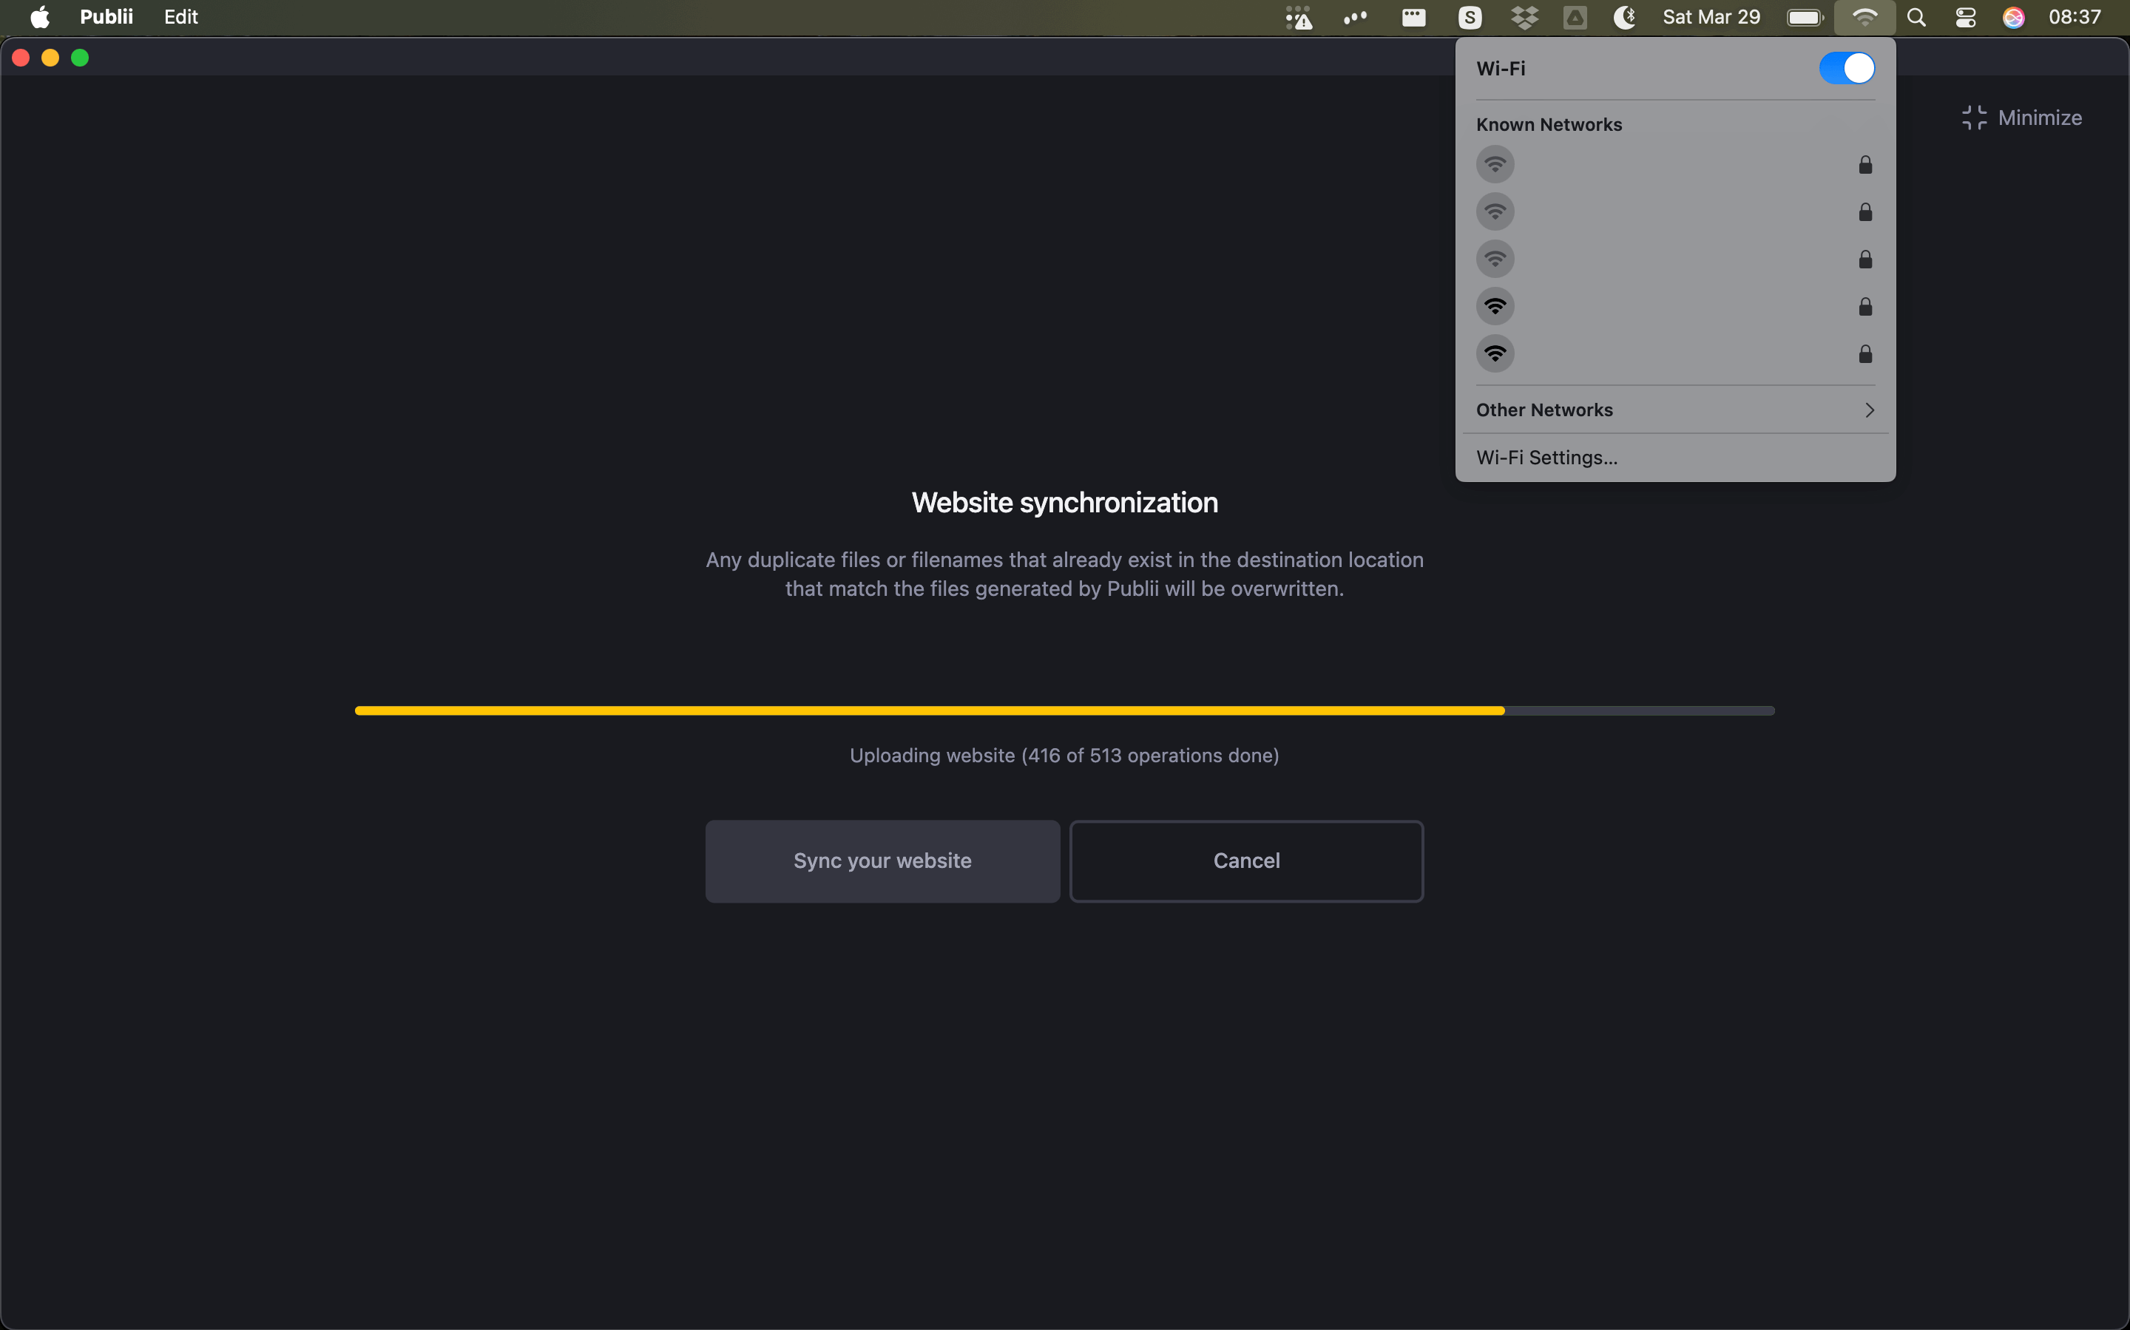The width and height of the screenshot is (2130, 1330).
Task: Click the Wi-Fi menu bar icon
Action: [1864, 18]
